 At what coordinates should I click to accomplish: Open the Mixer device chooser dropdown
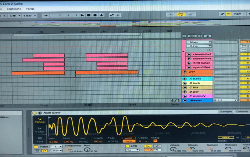click(x=199, y=42)
